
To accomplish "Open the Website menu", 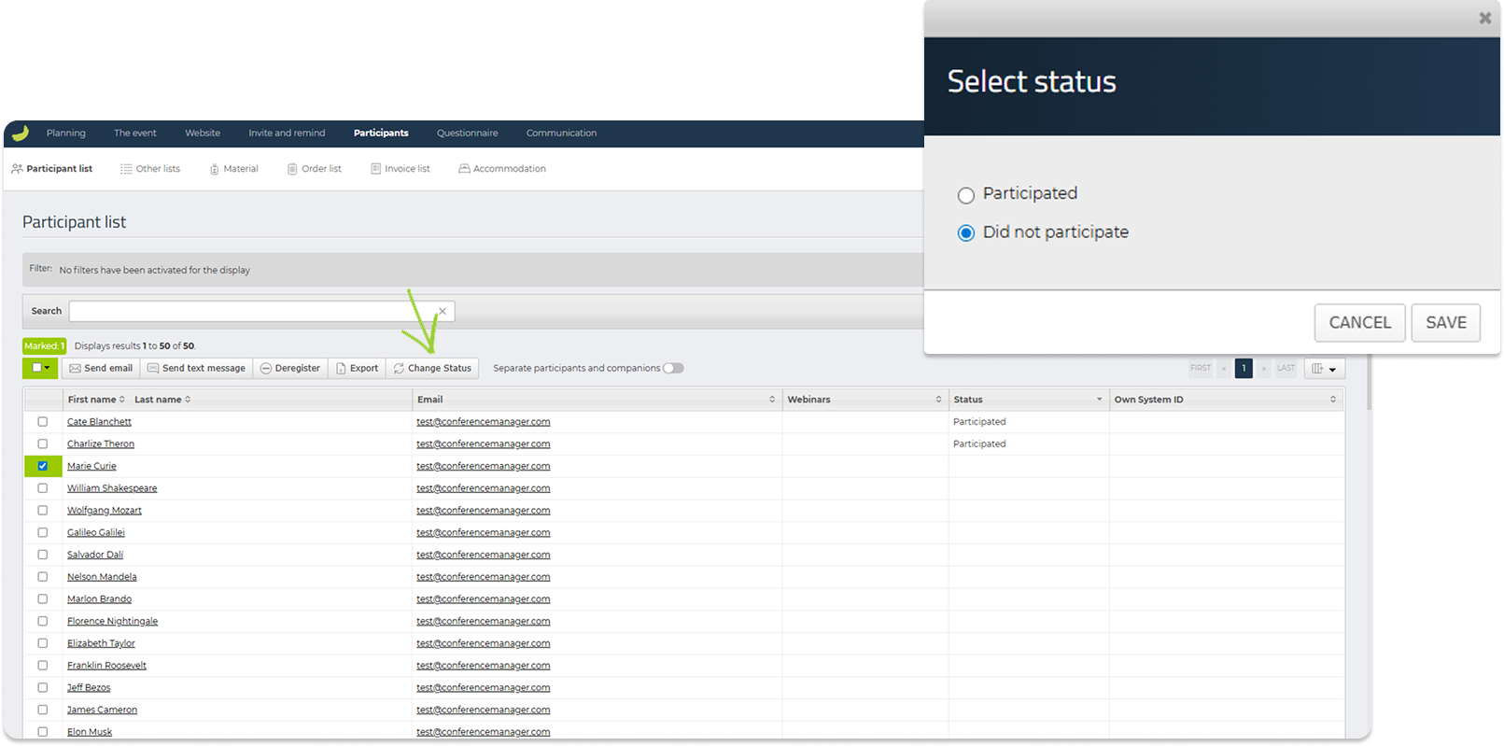I will [x=203, y=134].
